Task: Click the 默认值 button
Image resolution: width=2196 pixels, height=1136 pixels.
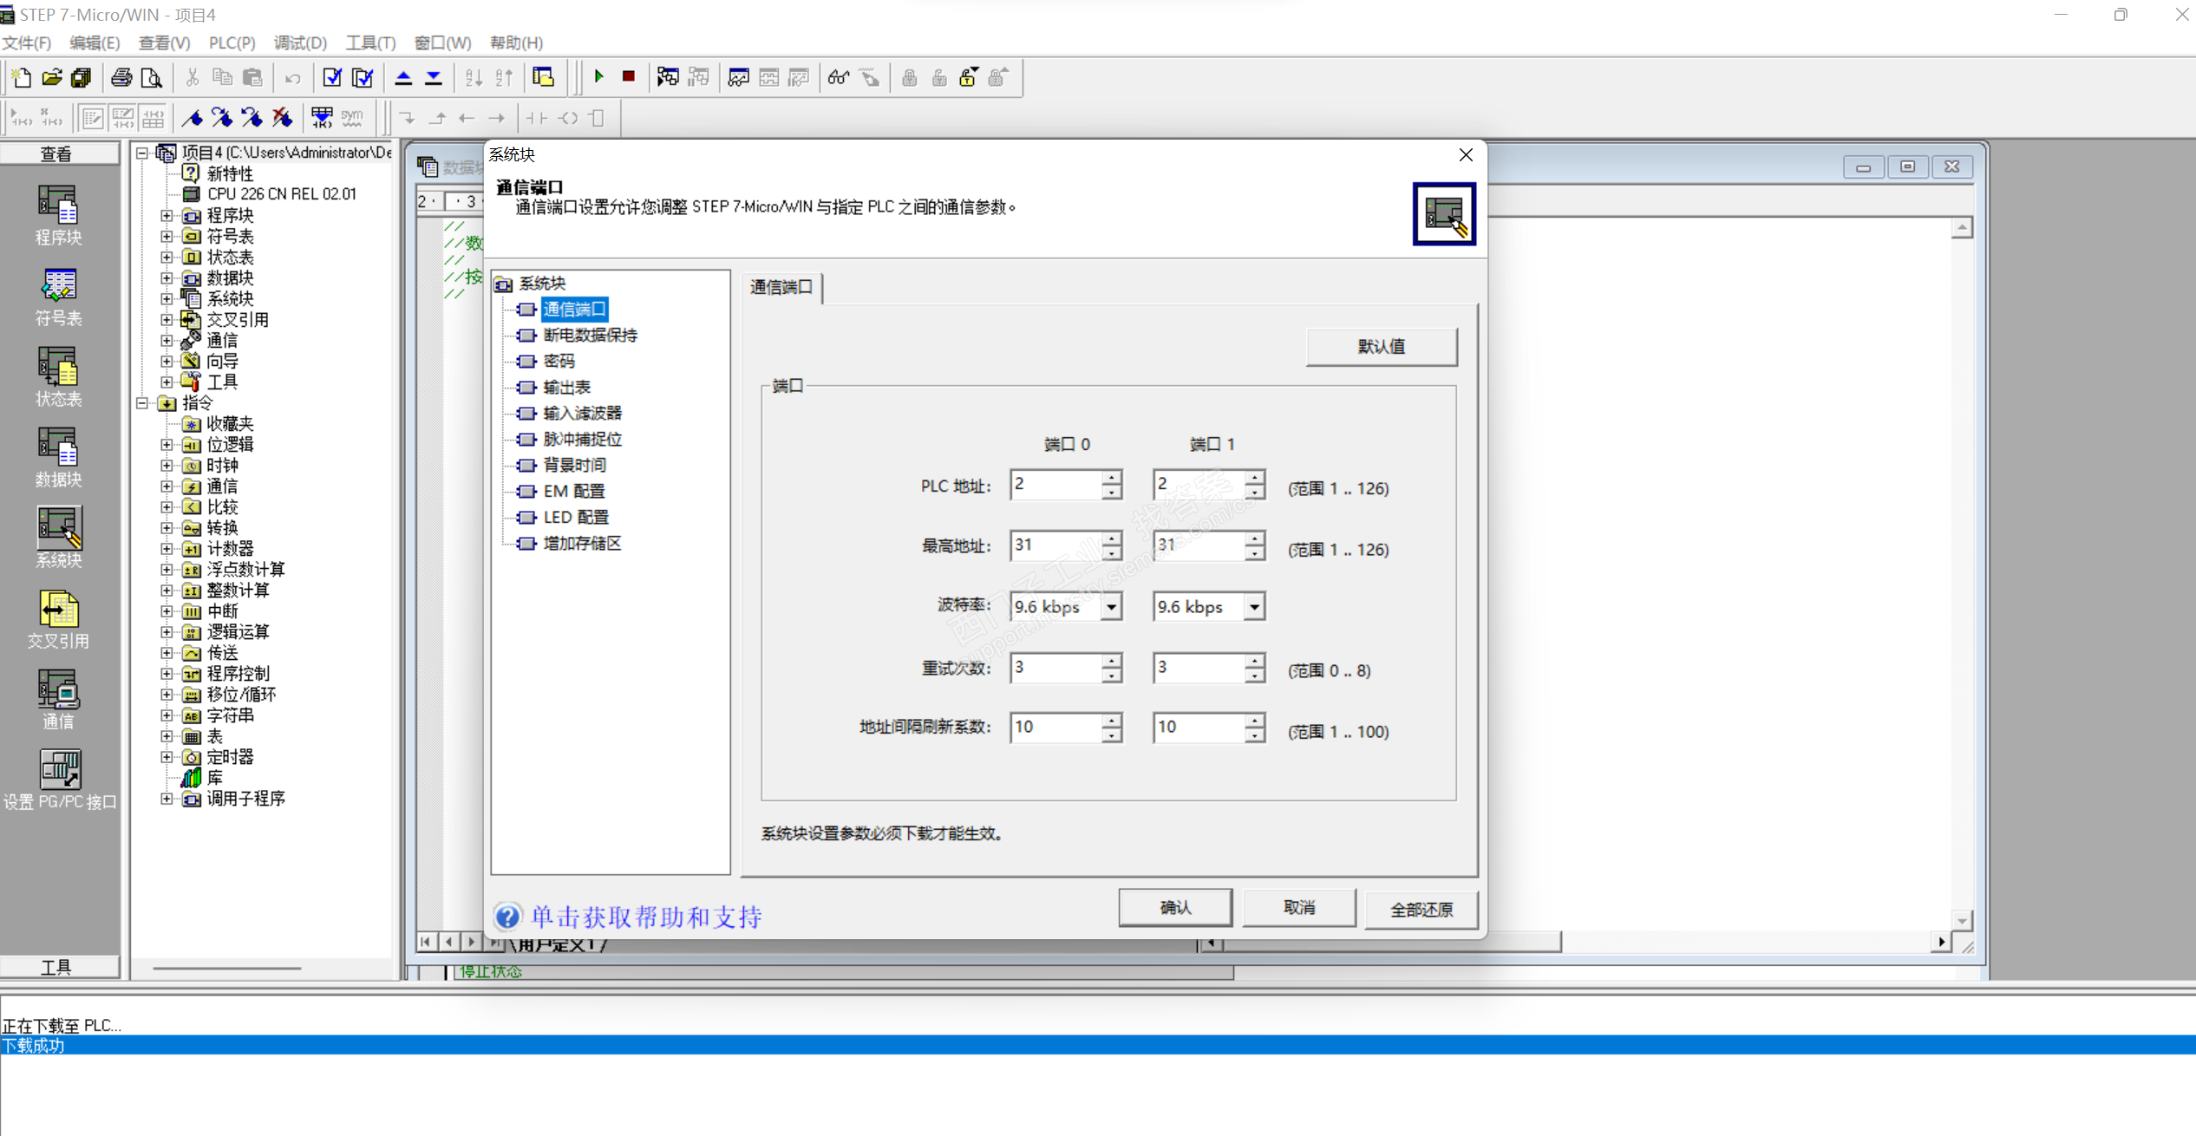Action: [1381, 346]
